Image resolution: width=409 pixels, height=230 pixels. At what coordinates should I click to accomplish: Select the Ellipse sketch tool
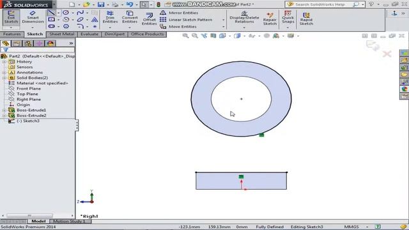(81, 20)
